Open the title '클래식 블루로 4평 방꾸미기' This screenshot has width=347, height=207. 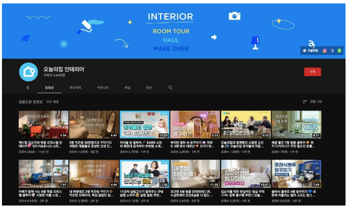[294, 193]
